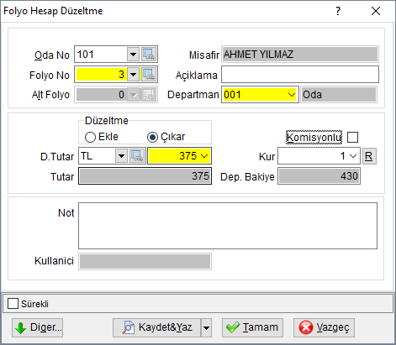Click the Diger... button

[37, 327]
